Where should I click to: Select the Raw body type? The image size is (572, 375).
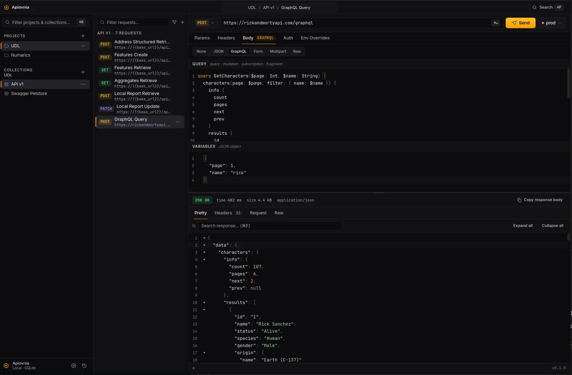pos(297,51)
